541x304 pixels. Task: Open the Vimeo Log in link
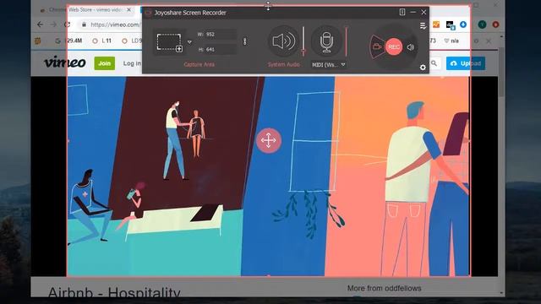click(132, 63)
